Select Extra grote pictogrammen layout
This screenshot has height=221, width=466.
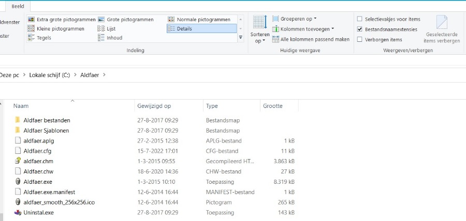click(x=62, y=20)
